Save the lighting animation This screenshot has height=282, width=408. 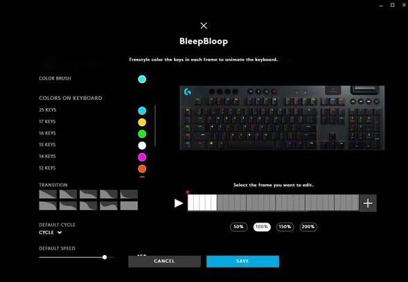242,261
